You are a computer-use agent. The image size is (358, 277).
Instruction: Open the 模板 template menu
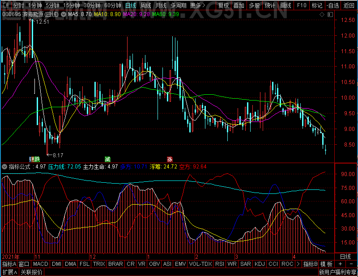pyautogui.click(x=326, y=264)
